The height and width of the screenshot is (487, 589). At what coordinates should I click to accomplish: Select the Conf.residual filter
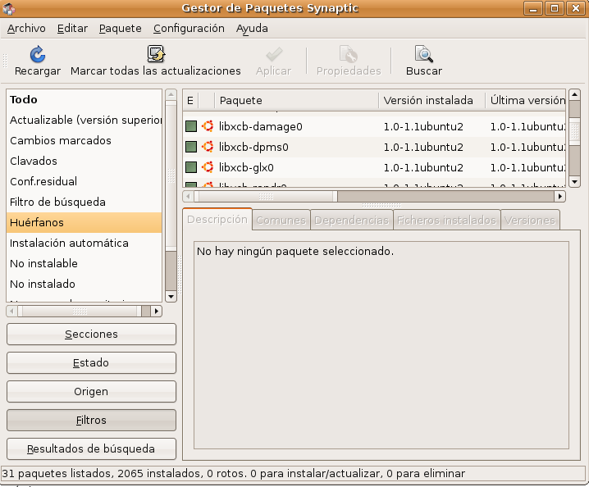(x=84, y=181)
